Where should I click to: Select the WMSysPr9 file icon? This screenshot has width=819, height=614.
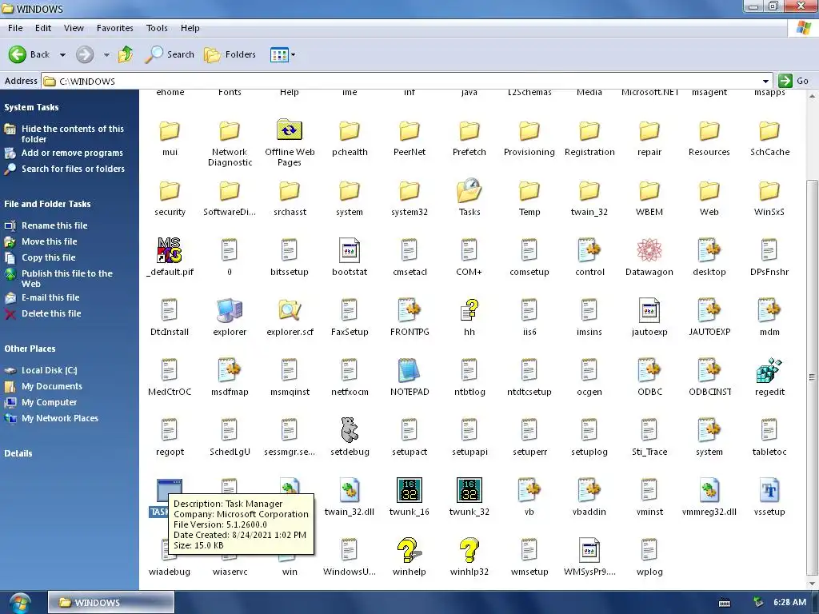pos(589,550)
